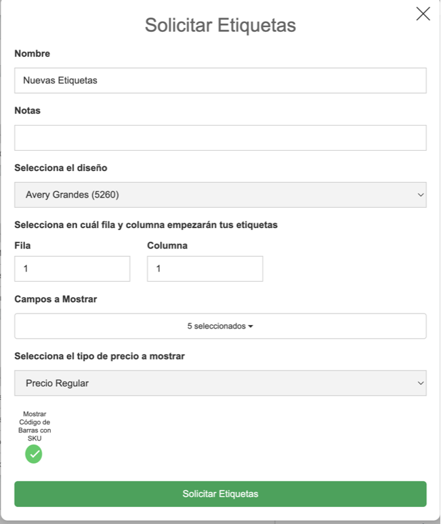The width and height of the screenshot is (441, 524).
Task: Close the Solicitar Etiquetas dialog with X
Action: coord(423,14)
